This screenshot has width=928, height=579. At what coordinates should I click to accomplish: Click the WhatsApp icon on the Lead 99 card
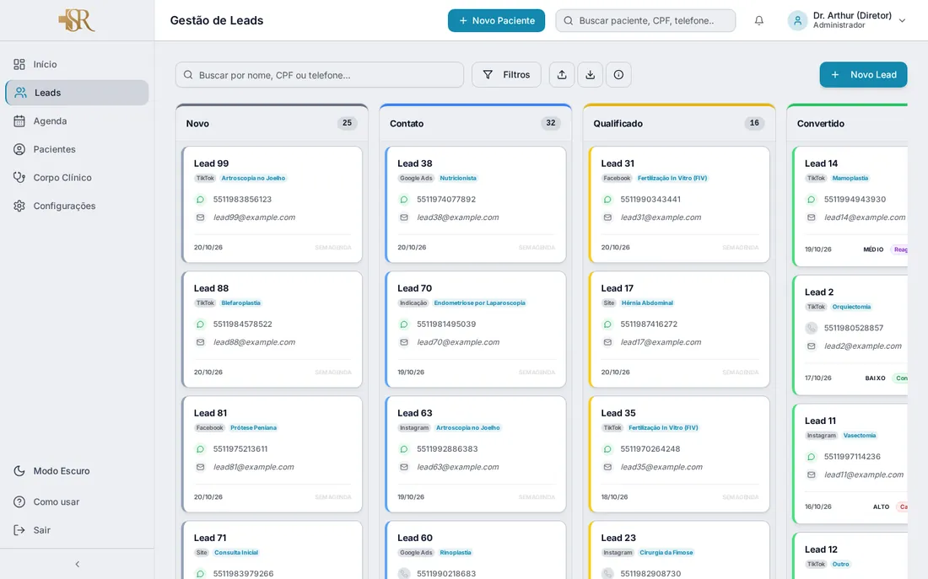(x=200, y=199)
